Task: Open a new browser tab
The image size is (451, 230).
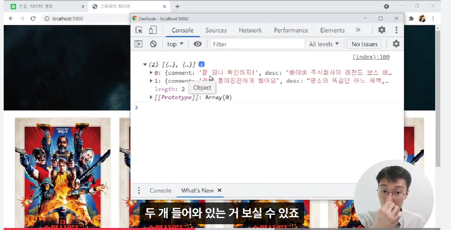Action: (178, 6)
